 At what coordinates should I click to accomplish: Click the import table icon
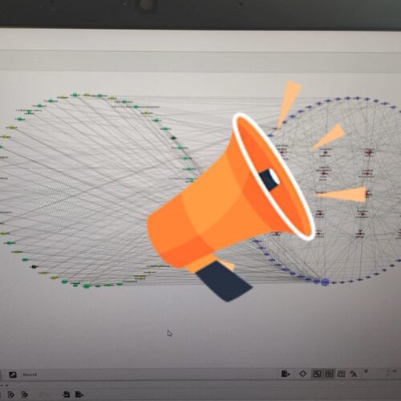pos(66,395)
